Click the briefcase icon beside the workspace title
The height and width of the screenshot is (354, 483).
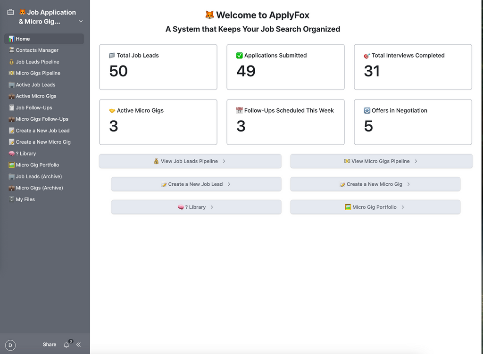10,12
